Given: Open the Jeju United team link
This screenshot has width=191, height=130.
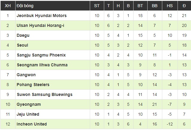Looking at the screenshot, I should pos(28,114).
